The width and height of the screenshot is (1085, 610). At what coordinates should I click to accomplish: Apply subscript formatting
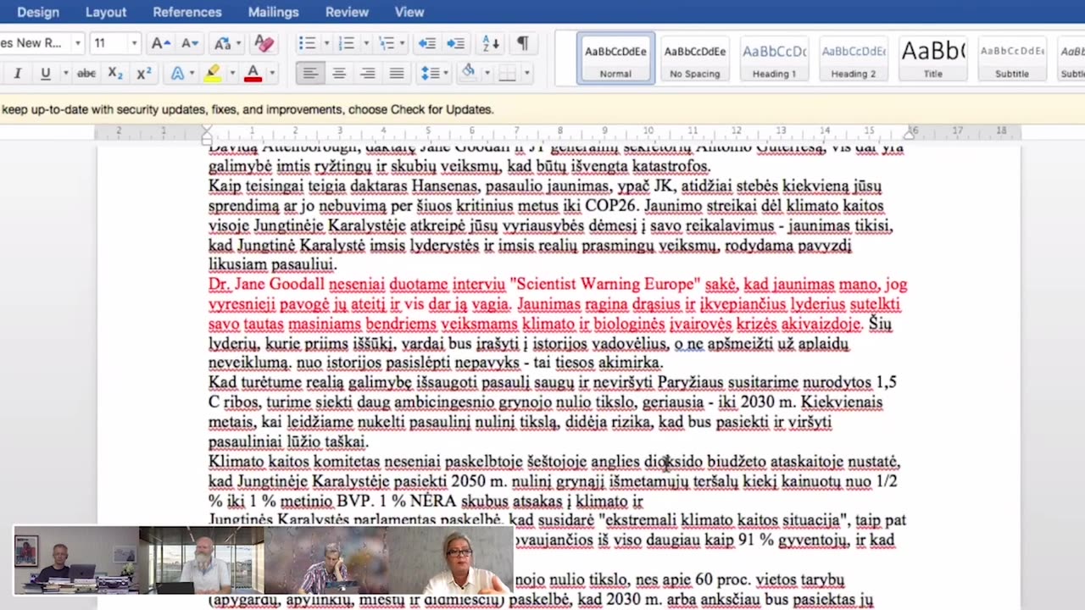pyautogui.click(x=115, y=74)
